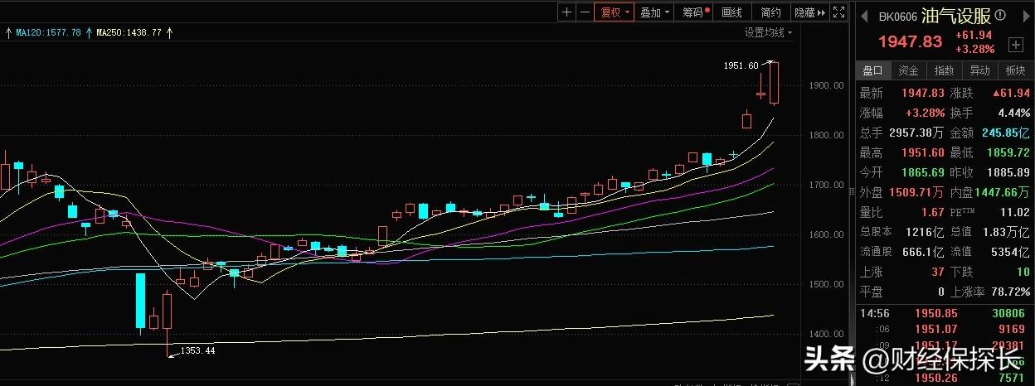Screen dimensions: 1035x386
Task: Zoom in the chart with plus button
Action: click(566, 12)
